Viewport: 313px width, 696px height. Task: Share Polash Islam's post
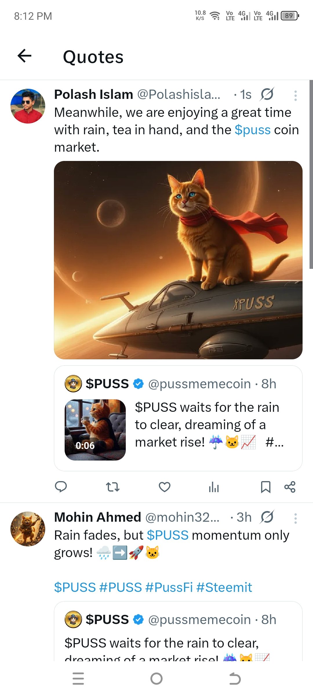[x=290, y=487]
